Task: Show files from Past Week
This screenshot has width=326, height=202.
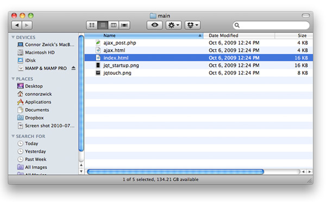Action: (x=32, y=160)
